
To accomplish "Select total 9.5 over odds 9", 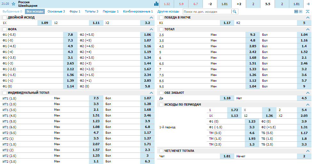I will [x=304, y=86].
